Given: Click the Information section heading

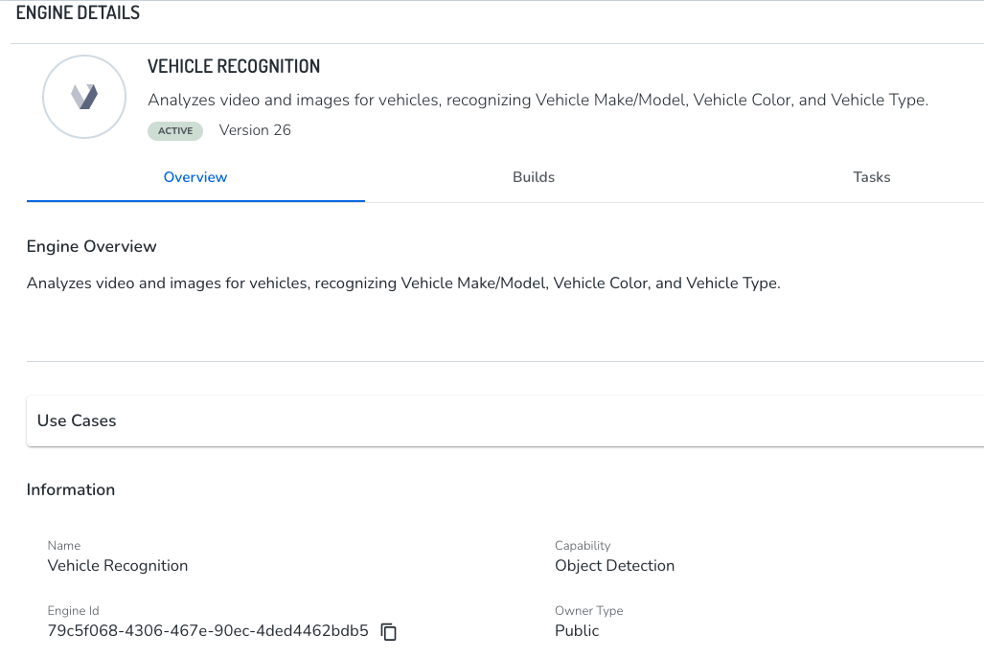Looking at the screenshot, I should point(71,489).
